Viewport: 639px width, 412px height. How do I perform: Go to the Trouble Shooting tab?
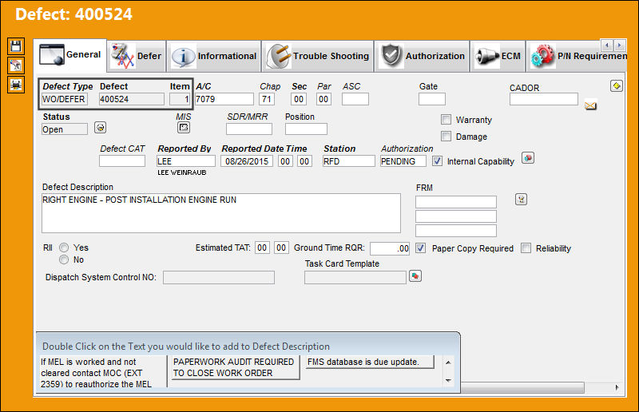click(x=317, y=56)
